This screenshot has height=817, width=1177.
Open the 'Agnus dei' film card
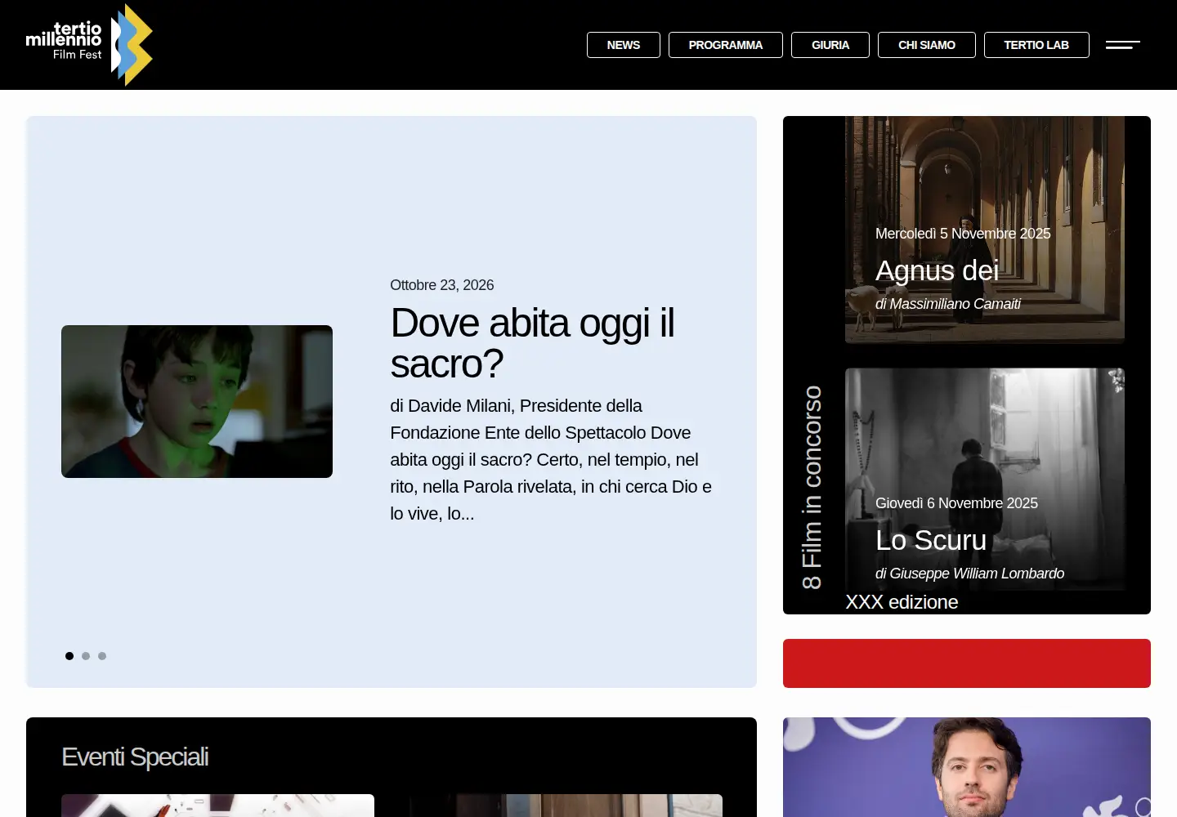[x=985, y=230]
